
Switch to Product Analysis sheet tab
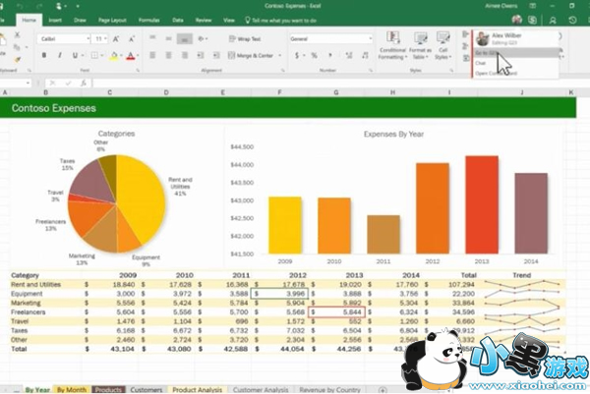pyautogui.click(x=198, y=390)
